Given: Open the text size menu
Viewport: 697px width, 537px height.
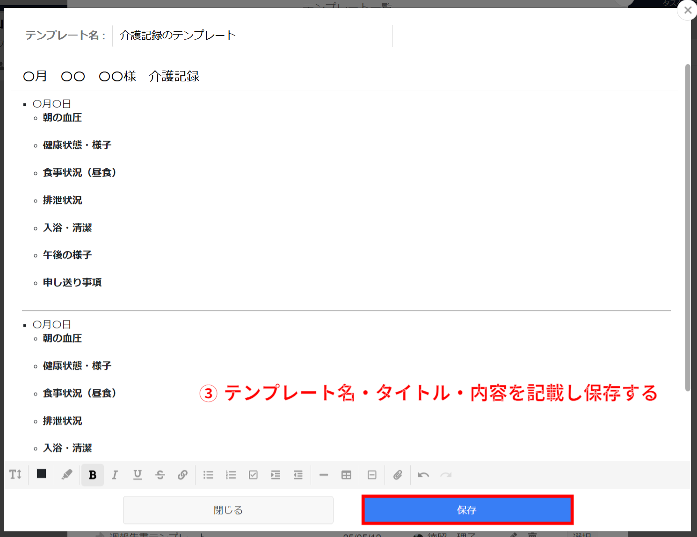Looking at the screenshot, I should [15, 475].
